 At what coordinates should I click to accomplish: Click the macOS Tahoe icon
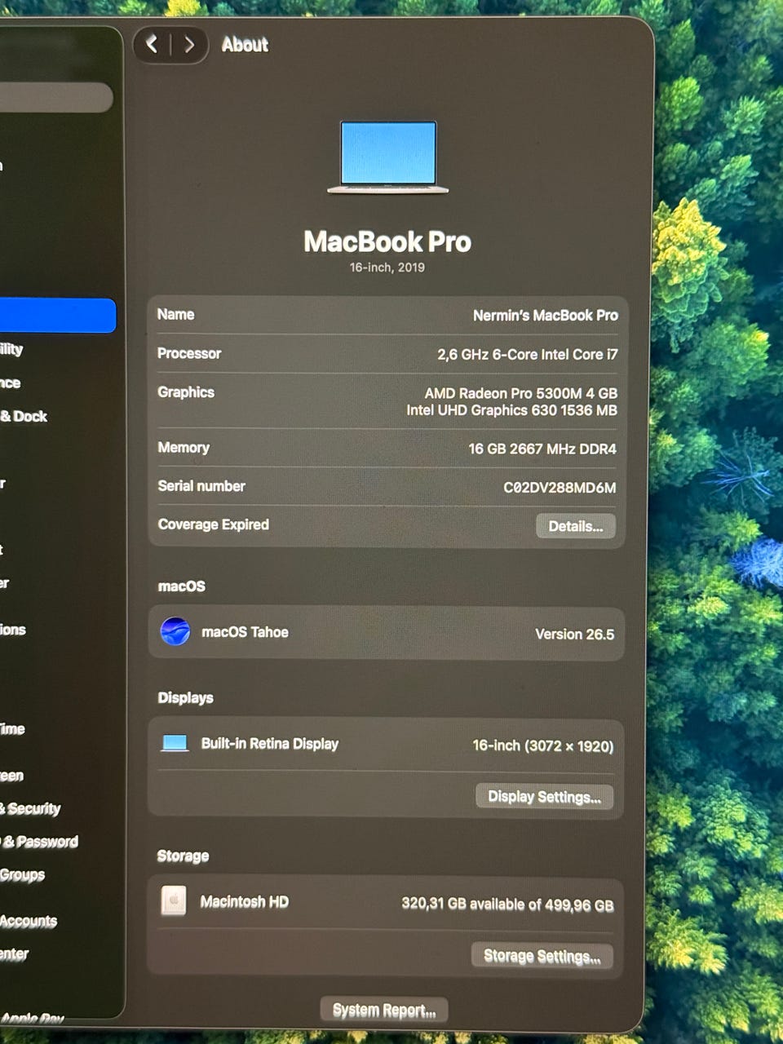[x=175, y=632]
